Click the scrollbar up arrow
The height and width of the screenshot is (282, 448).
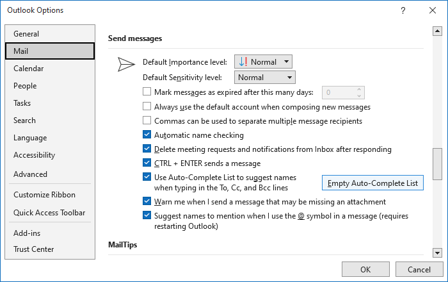(x=437, y=31)
